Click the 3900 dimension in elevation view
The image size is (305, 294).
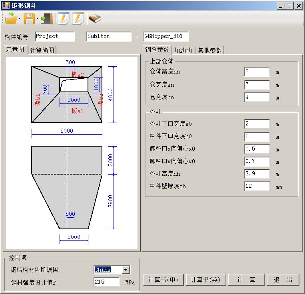click(110, 201)
